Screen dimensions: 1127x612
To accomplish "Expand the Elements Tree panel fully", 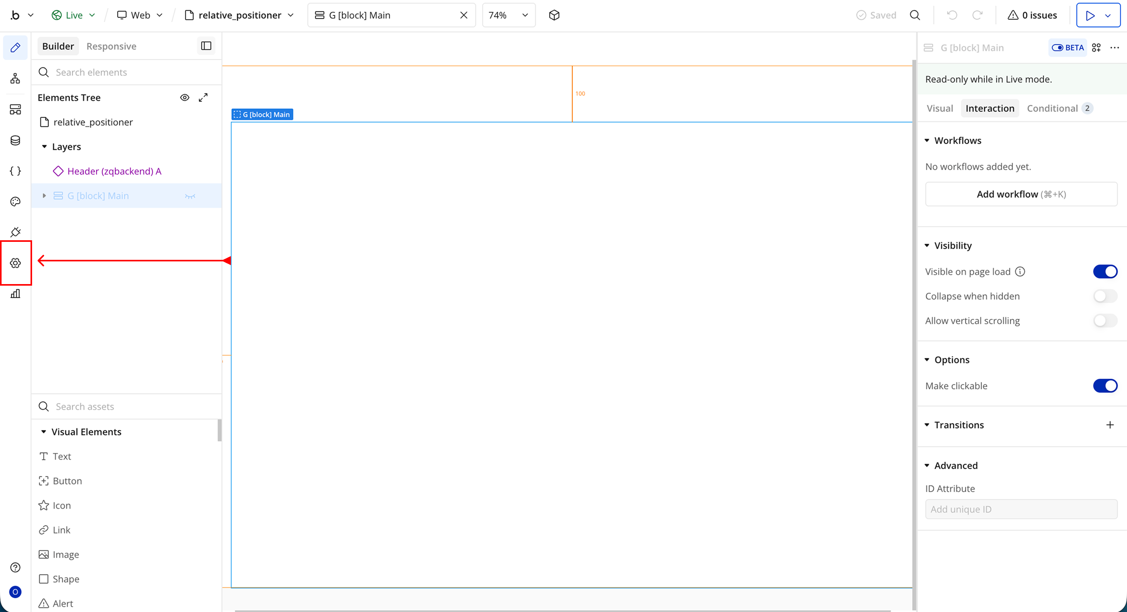I will [x=203, y=97].
